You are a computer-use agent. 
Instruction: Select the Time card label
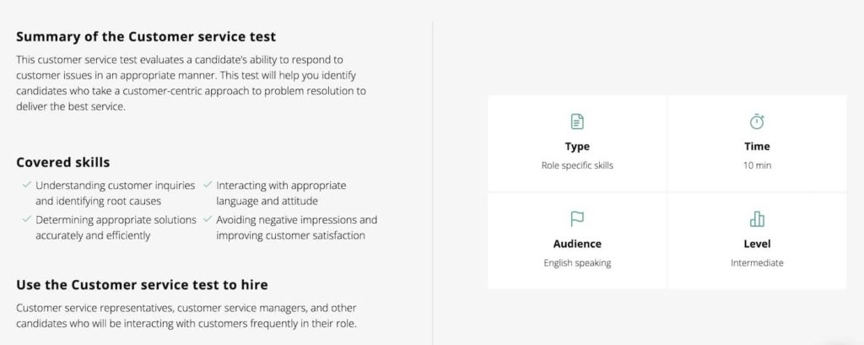coord(757,147)
